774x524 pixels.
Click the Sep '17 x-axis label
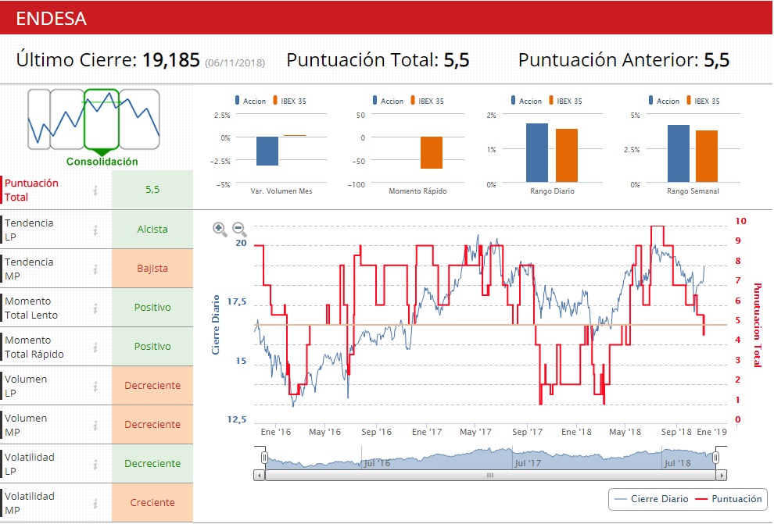[x=527, y=432]
